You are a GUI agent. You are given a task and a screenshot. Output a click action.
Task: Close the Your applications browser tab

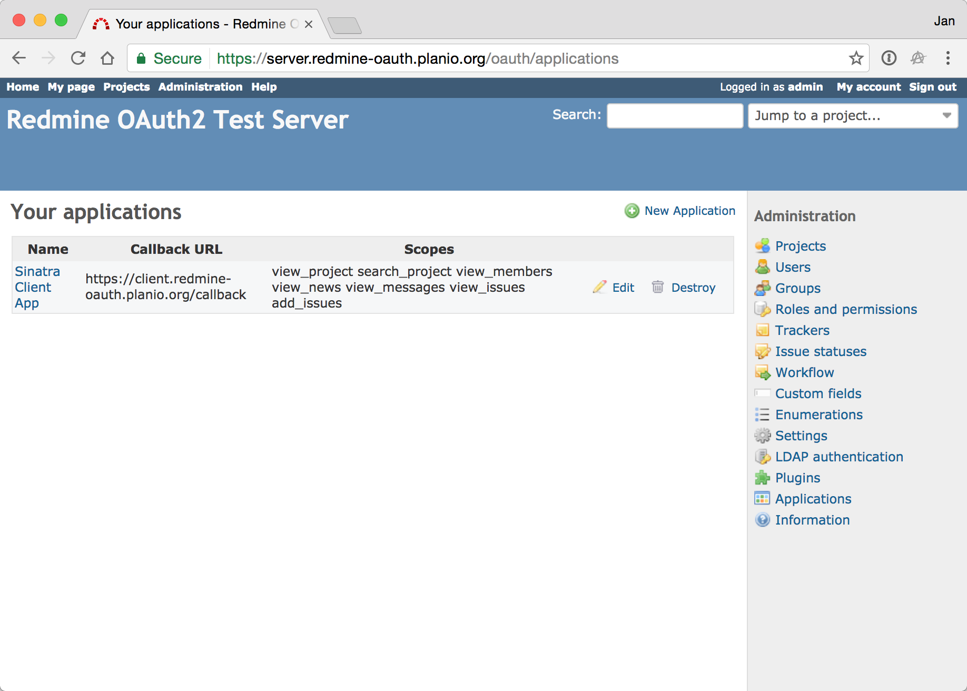(309, 24)
